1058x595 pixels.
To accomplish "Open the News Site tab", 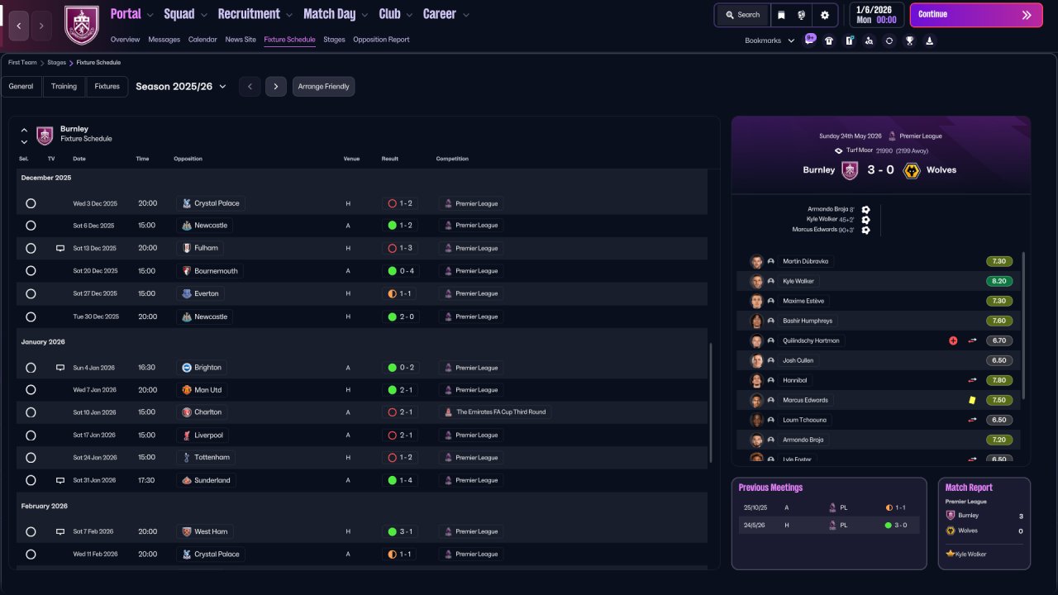I will pos(241,40).
